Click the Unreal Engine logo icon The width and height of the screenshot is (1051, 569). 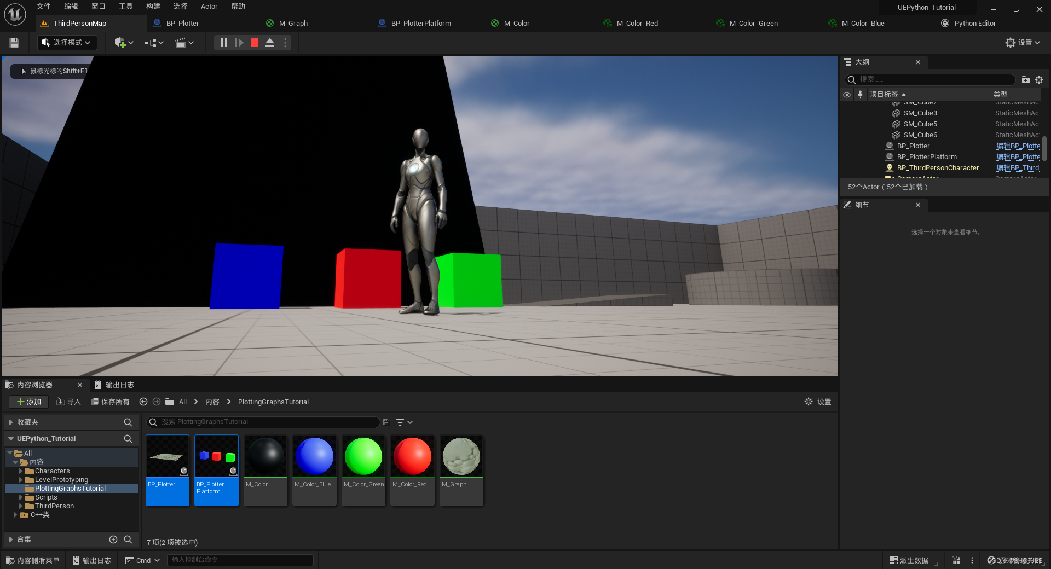[x=15, y=14]
